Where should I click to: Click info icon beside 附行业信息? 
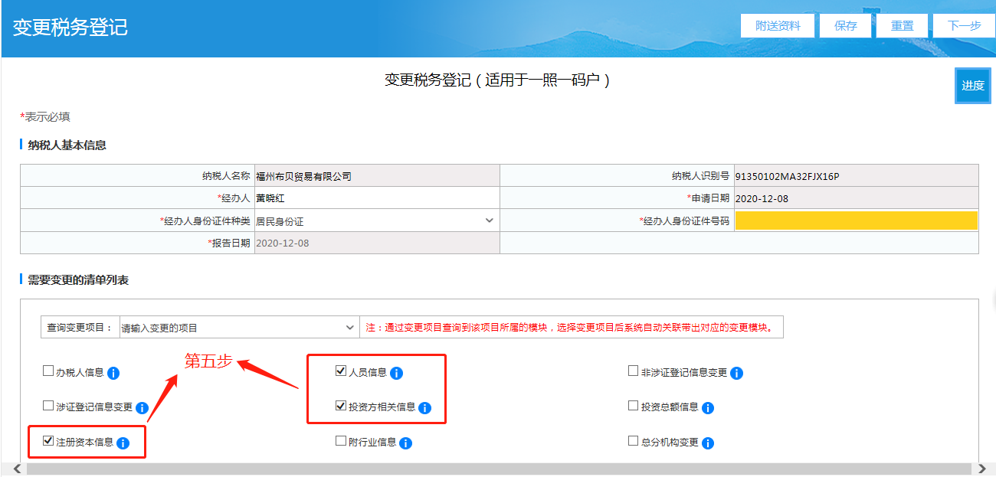coord(405,443)
